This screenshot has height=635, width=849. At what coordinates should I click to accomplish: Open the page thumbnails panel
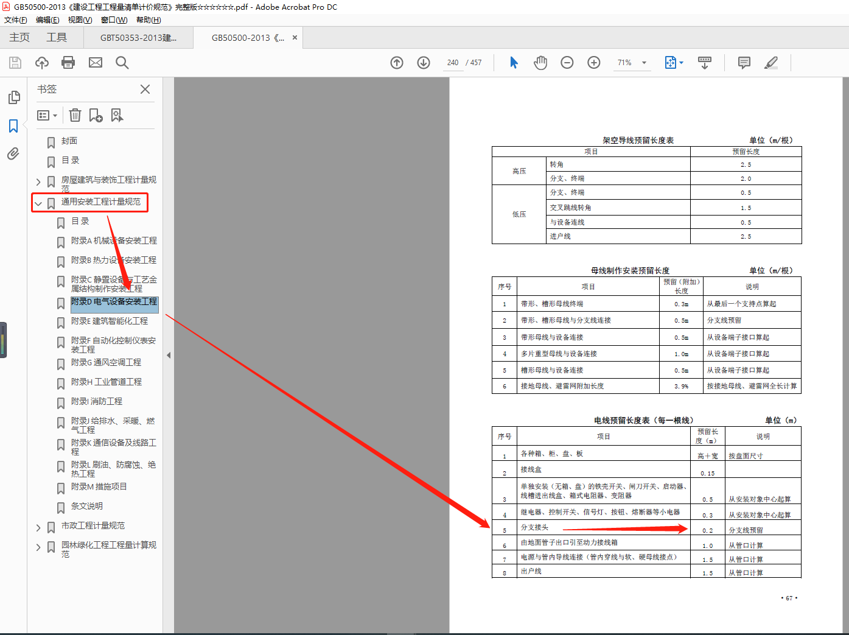tap(14, 97)
